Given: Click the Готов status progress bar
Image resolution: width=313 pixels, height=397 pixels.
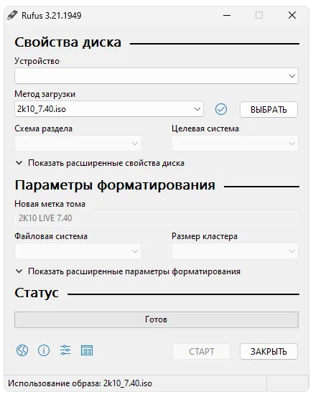Looking at the screenshot, I should click(x=156, y=319).
